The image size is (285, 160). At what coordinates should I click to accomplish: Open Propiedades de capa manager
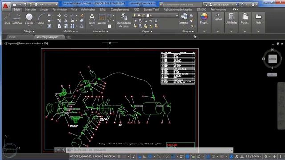click(x=124, y=20)
